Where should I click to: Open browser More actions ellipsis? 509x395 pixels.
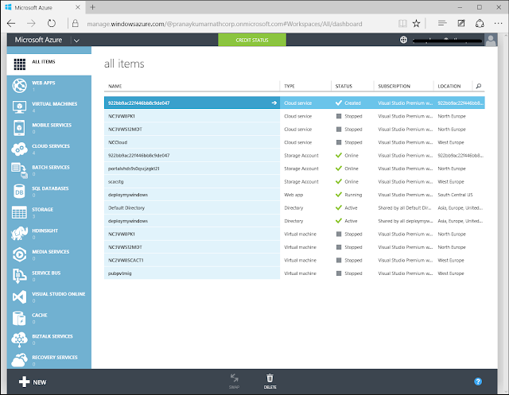(499, 23)
